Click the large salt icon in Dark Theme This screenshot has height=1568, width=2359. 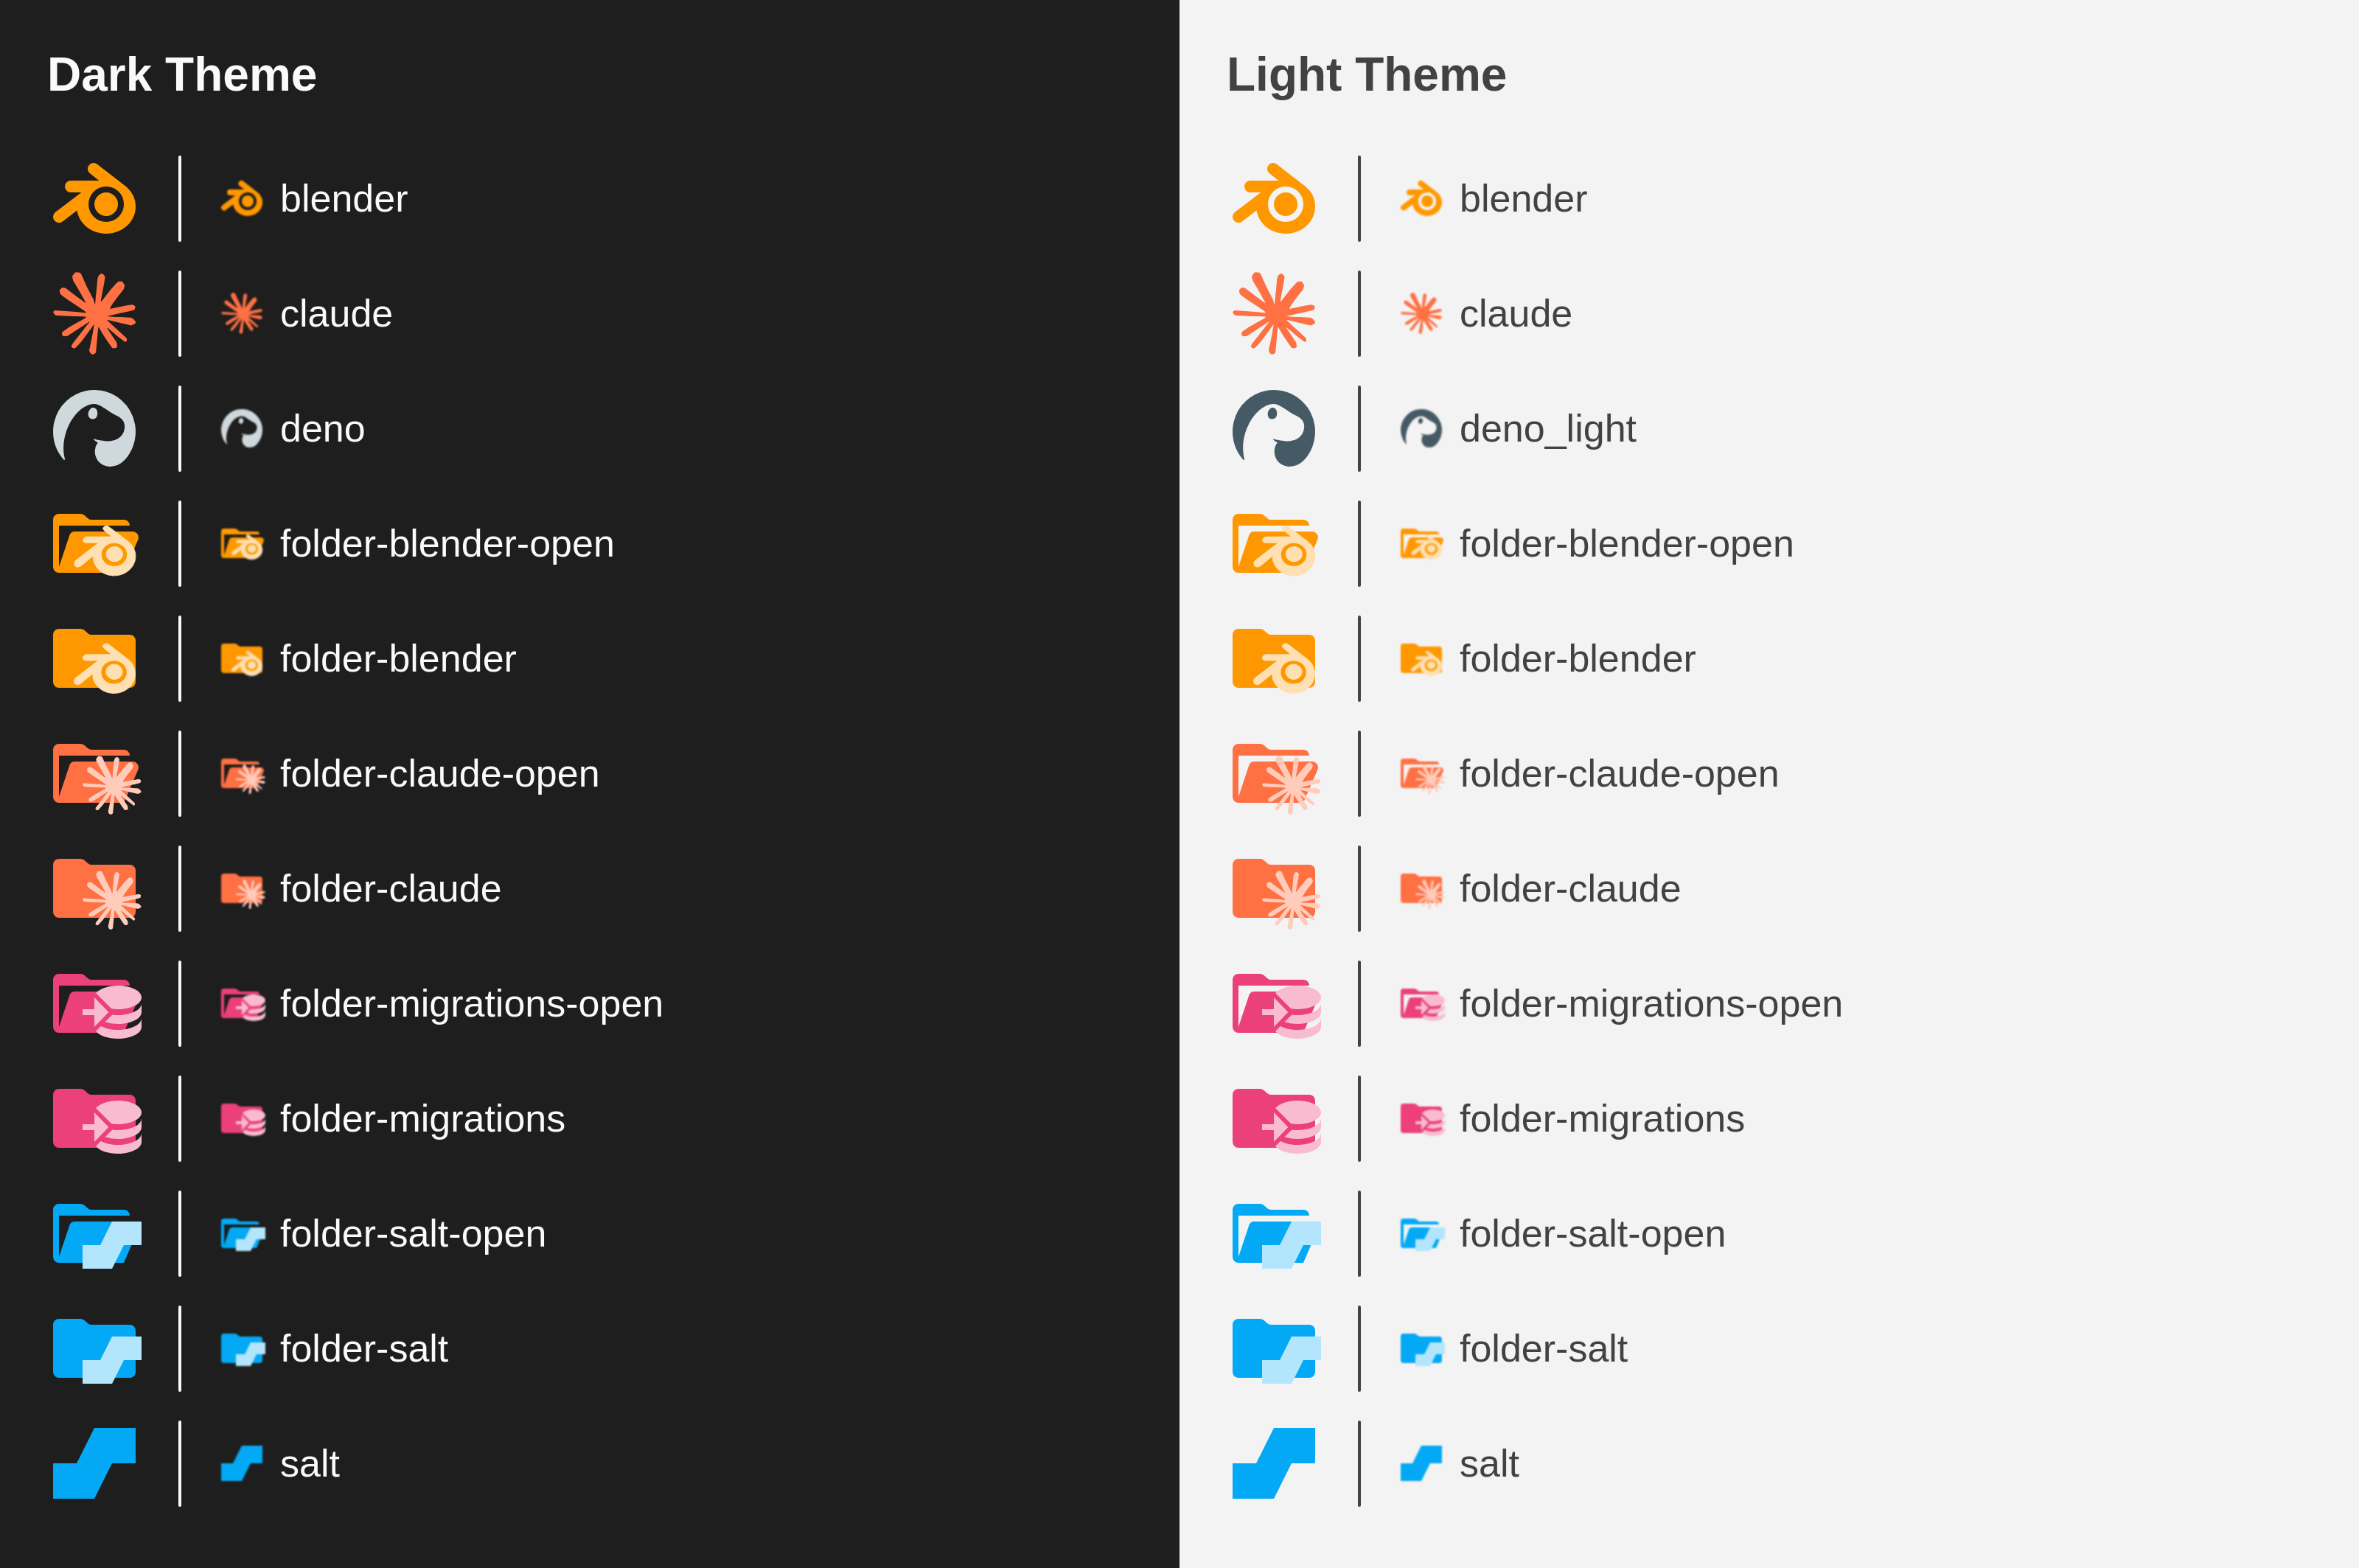click(x=95, y=1464)
